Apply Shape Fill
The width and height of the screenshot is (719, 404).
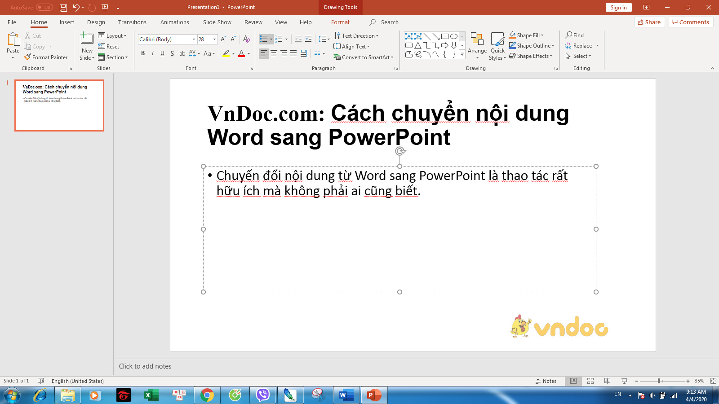point(527,35)
